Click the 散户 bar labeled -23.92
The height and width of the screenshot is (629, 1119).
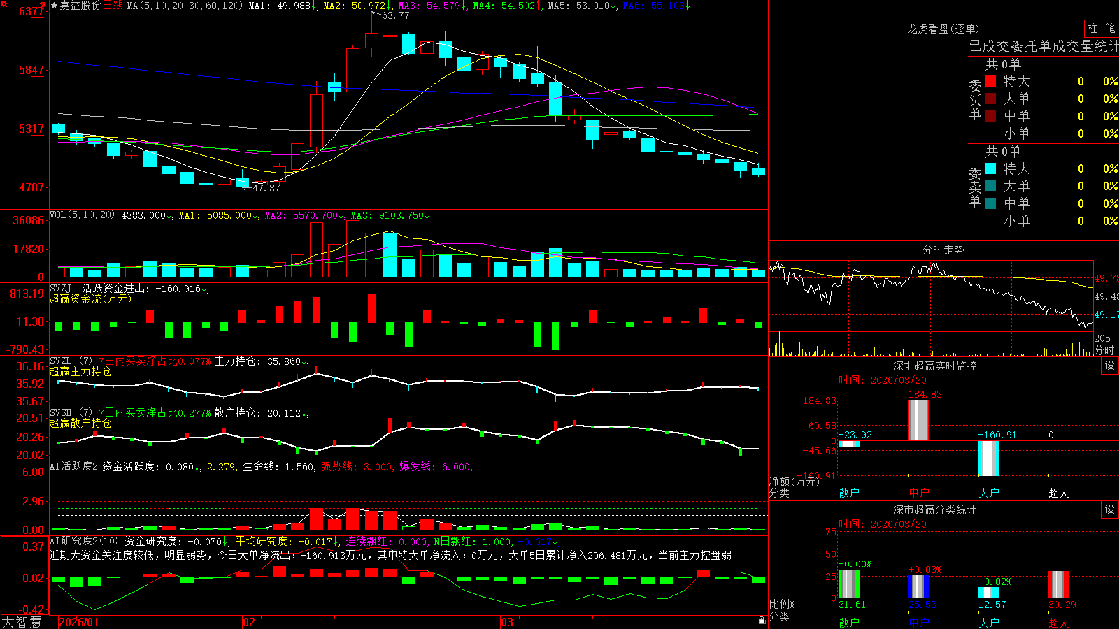coord(849,444)
